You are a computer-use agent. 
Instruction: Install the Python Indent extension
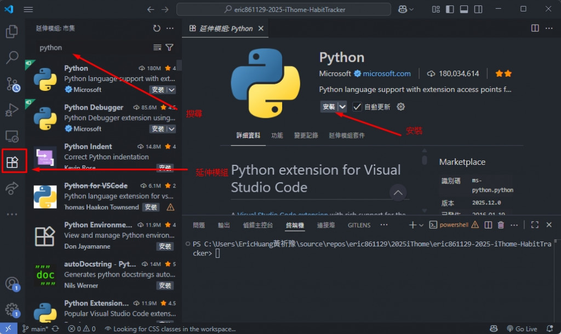coord(165,168)
